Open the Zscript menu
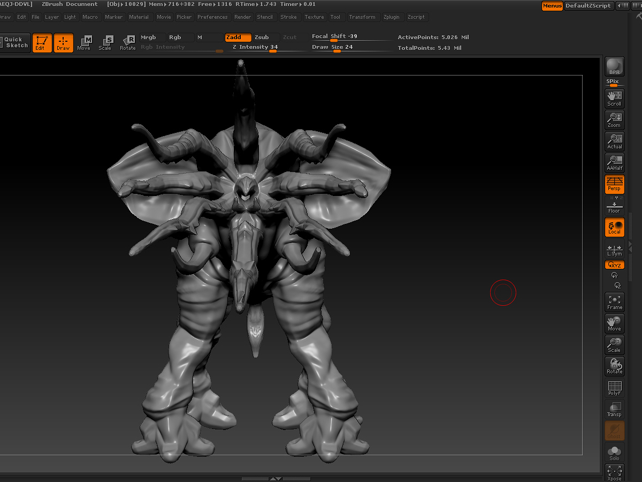This screenshot has width=642, height=482. coord(416,17)
